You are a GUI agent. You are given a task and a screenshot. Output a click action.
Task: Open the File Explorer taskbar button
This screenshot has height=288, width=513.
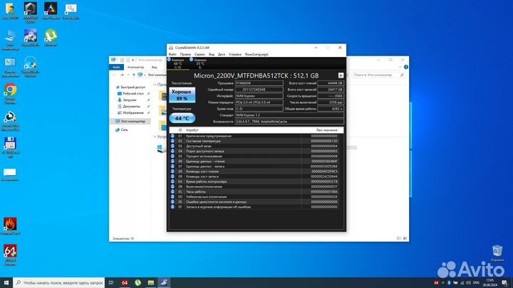pos(151,282)
